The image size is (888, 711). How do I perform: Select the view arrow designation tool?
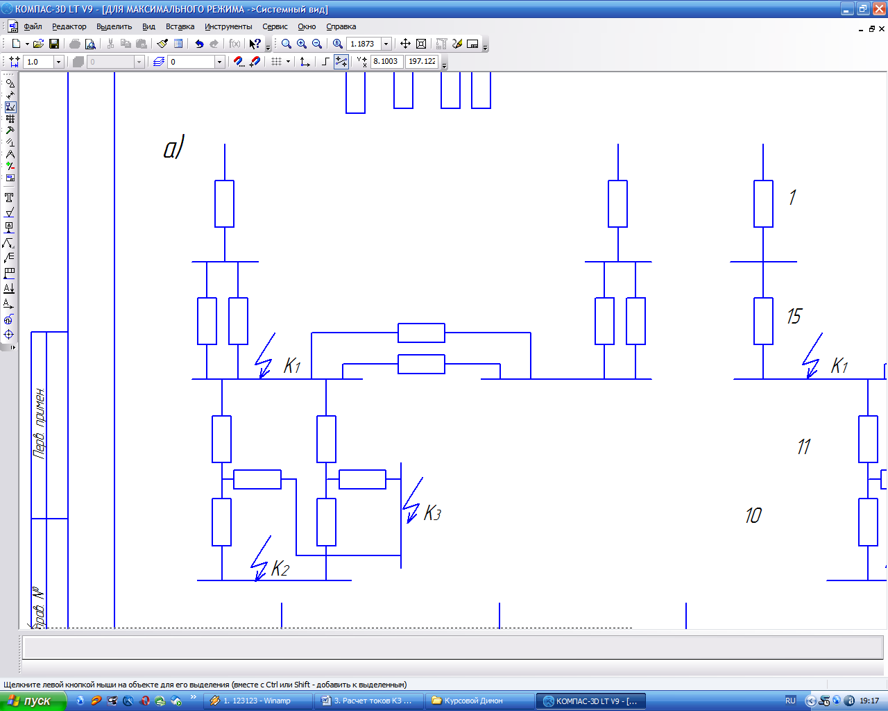point(9,304)
